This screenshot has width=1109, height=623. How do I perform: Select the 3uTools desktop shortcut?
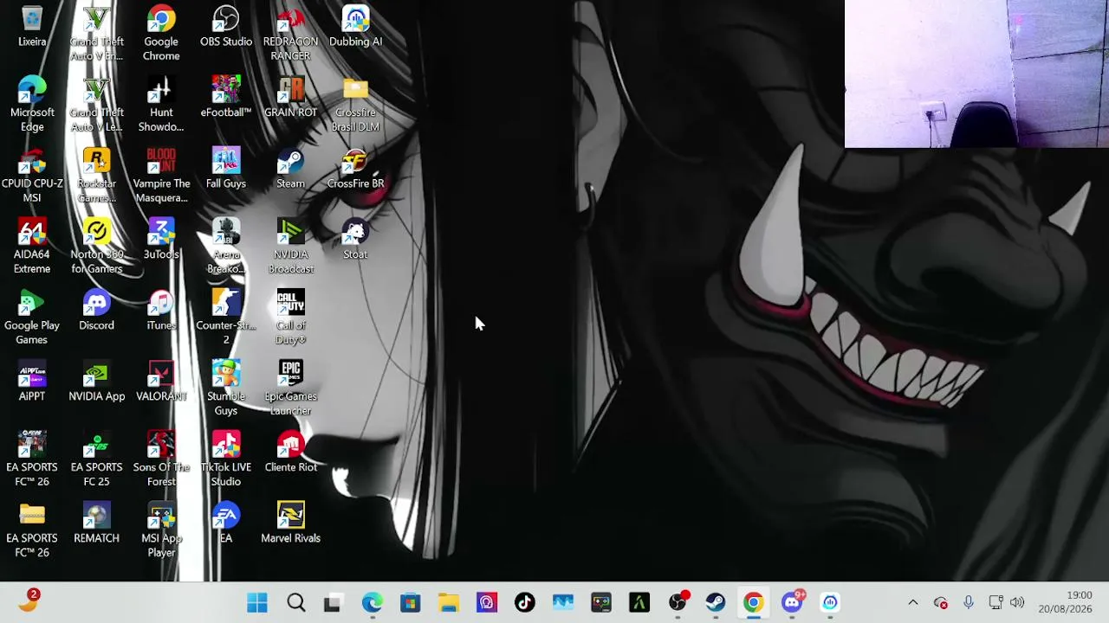[x=161, y=240]
